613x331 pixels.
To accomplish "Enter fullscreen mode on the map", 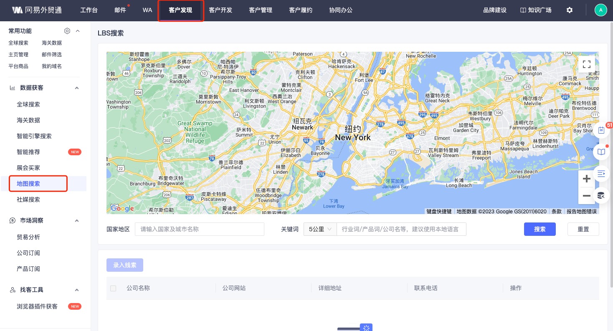I will click(x=586, y=64).
